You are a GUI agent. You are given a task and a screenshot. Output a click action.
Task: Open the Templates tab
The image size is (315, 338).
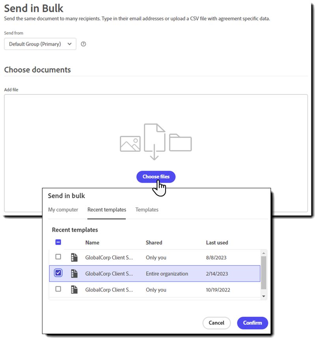(x=147, y=210)
